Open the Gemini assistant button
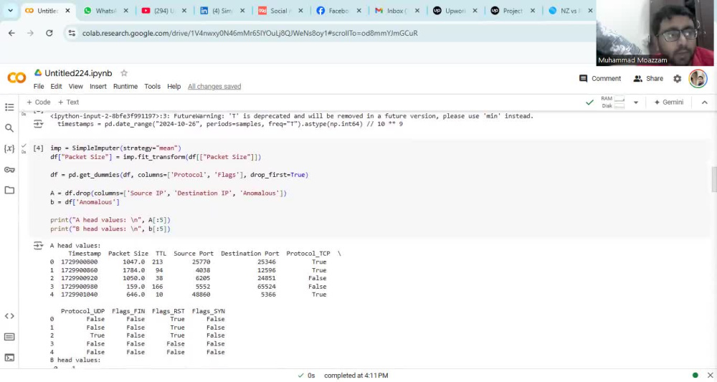 pyautogui.click(x=668, y=102)
